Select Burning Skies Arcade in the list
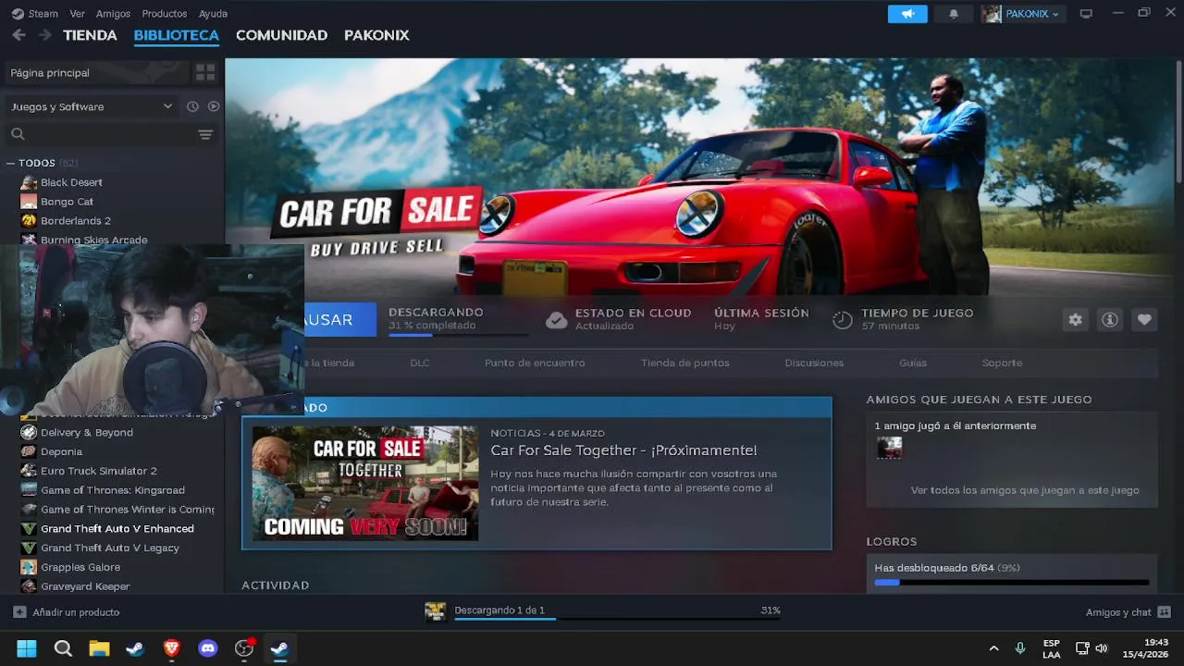This screenshot has height=666, width=1184. pos(93,240)
